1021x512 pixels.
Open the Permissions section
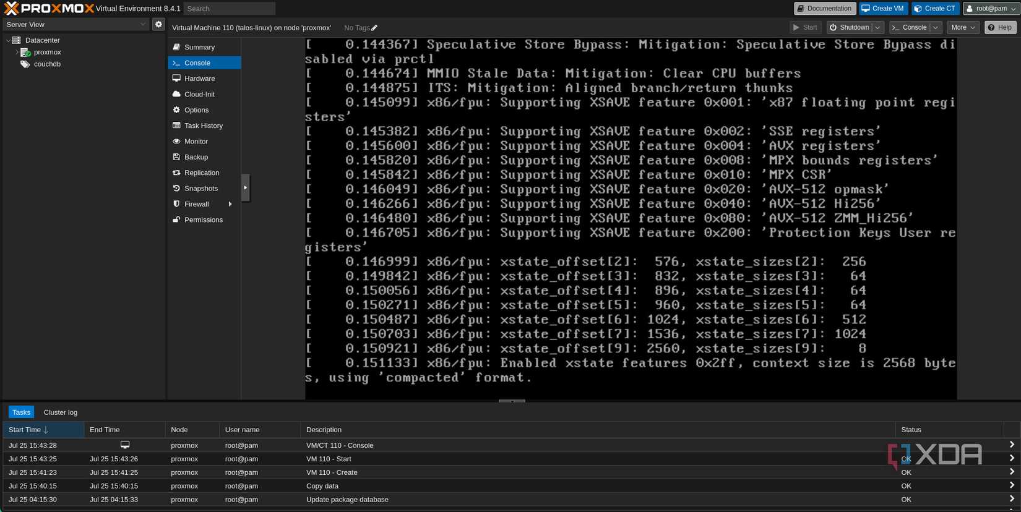point(204,220)
